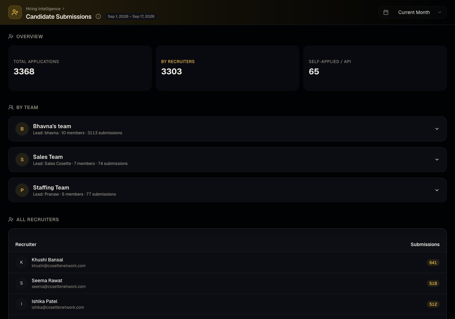The height and width of the screenshot is (319, 455).
Task: Click Khushi Bansal's avatar
Action: [21, 262]
